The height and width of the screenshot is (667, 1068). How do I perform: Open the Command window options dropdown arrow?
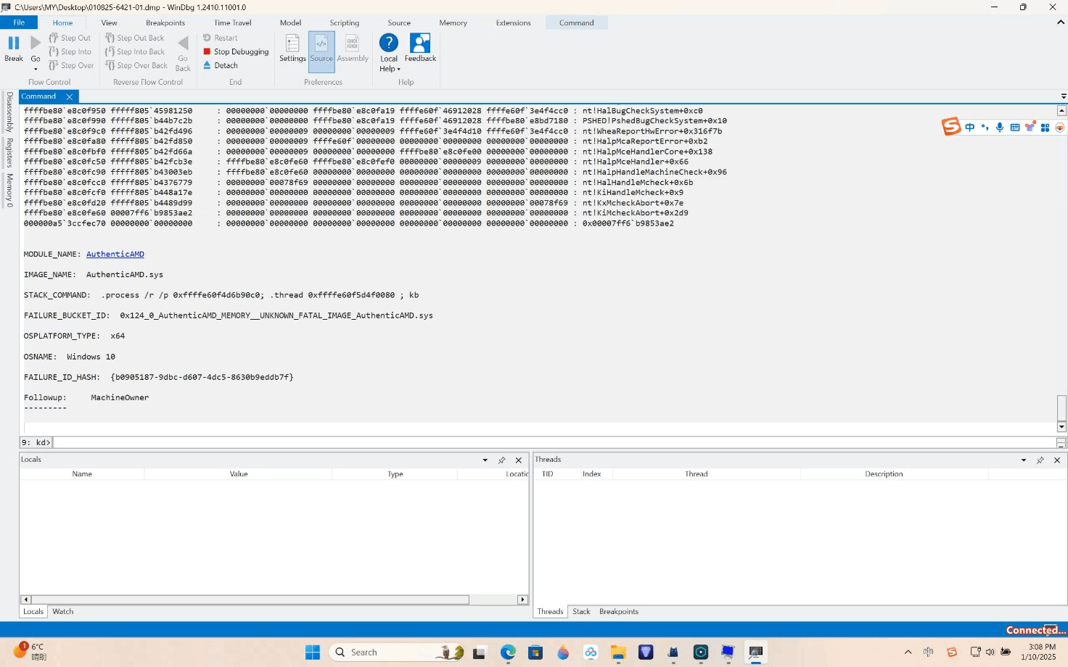(1063, 96)
